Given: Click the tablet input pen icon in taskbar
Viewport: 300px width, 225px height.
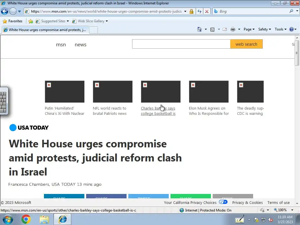Looking at the screenshot, I should click(x=240, y=219).
